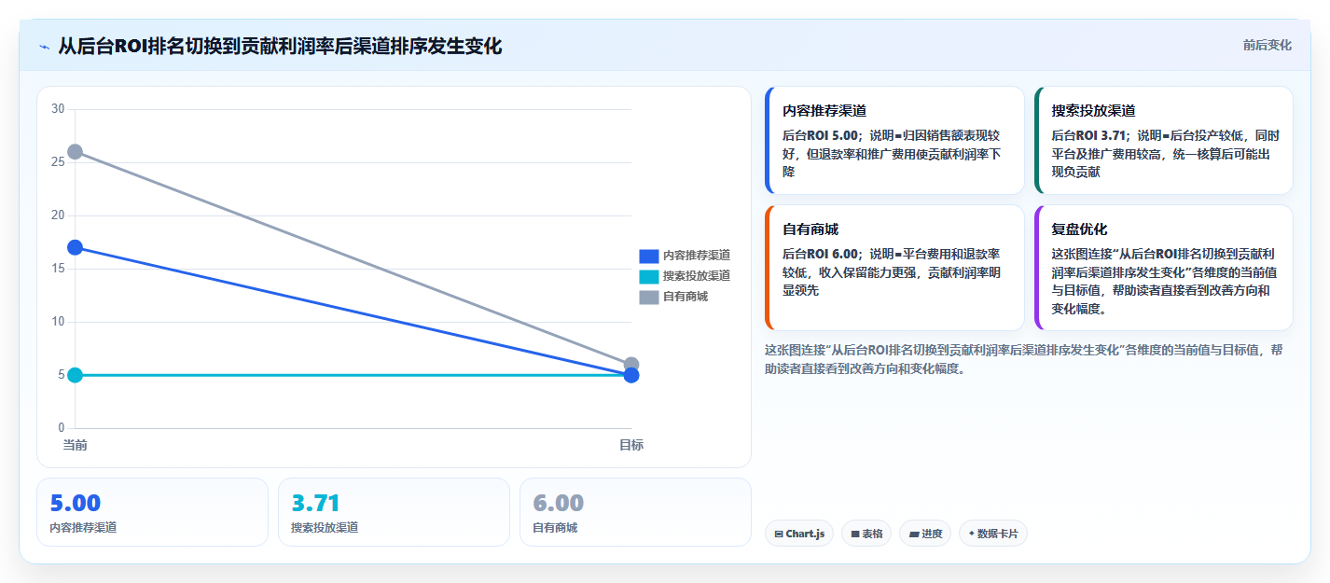This screenshot has width=1330, height=583.
Task: Click the icon inside Chart.js tag
Action: (x=779, y=534)
